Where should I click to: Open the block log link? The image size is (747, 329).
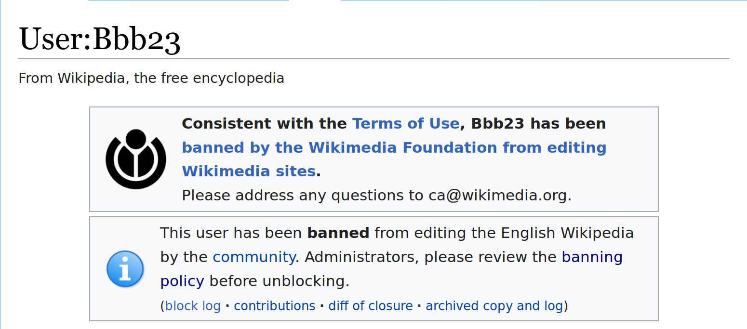[x=193, y=306]
